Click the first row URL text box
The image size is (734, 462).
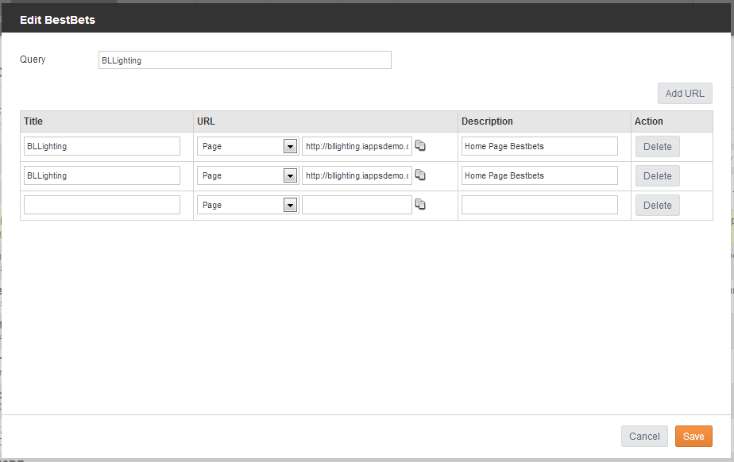[x=357, y=146]
